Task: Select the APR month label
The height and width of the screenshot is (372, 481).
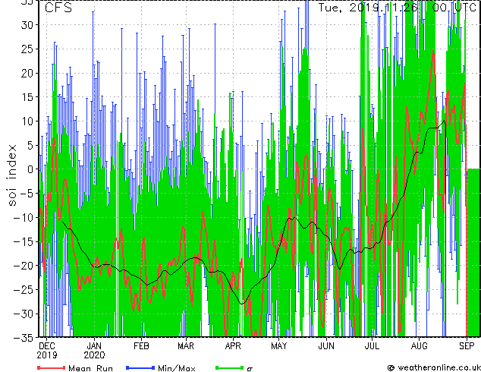Action: click(233, 346)
